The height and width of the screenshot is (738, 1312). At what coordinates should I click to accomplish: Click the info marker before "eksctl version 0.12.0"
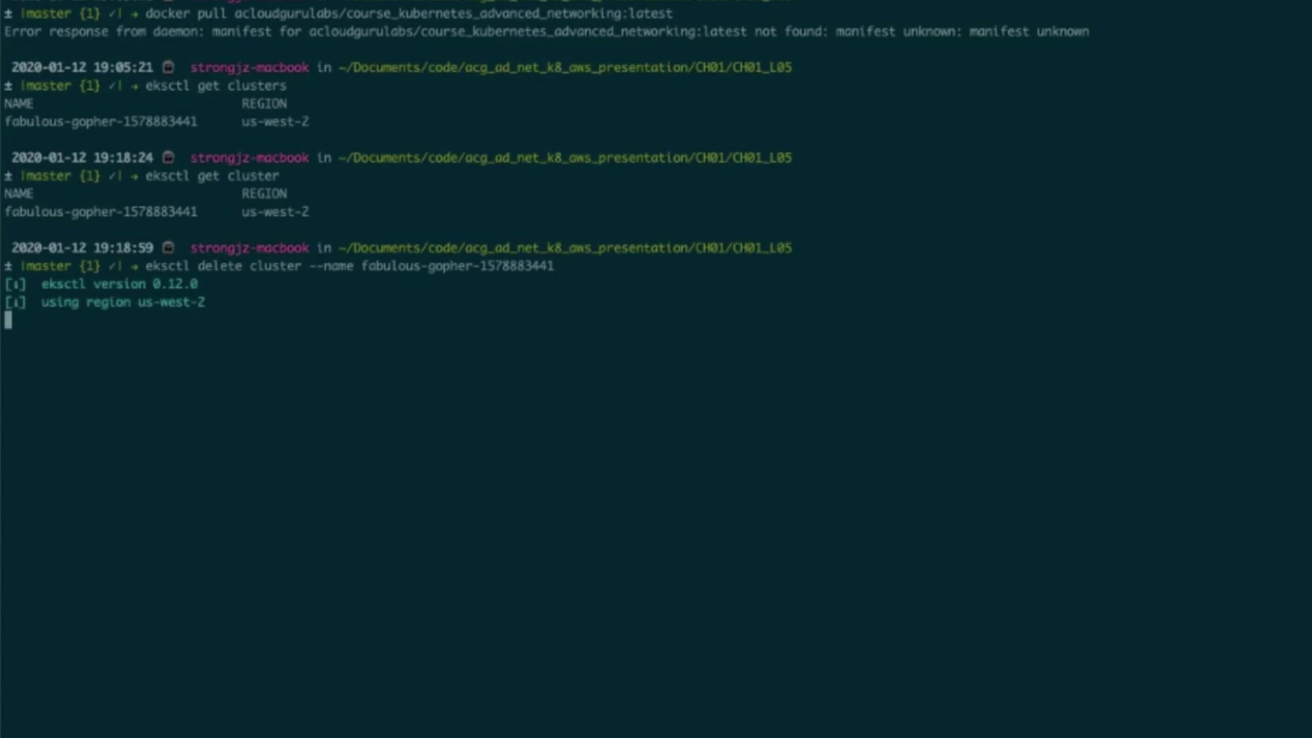pyautogui.click(x=15, y=284)
